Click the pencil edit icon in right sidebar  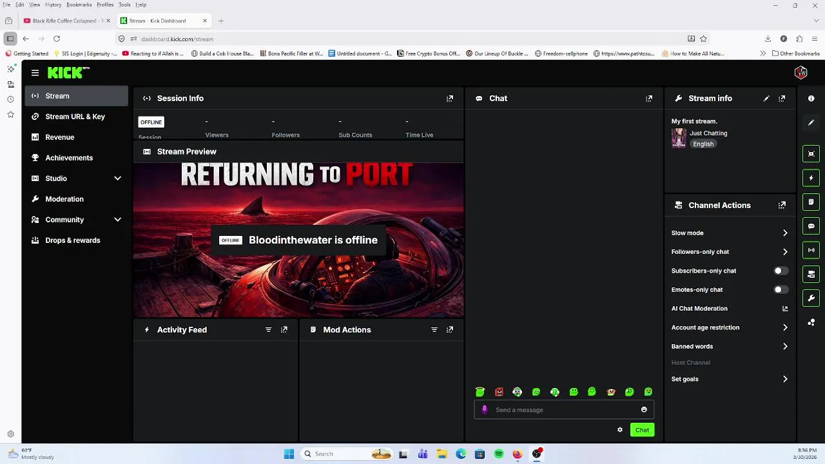point(811,122)
